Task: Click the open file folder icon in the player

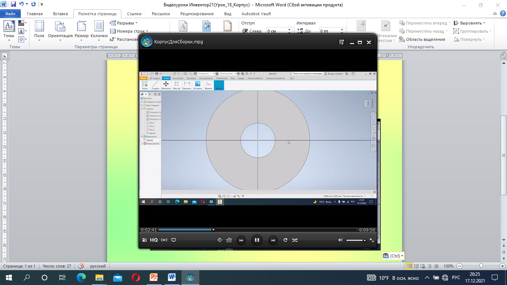Action: (x=144, y=240)
